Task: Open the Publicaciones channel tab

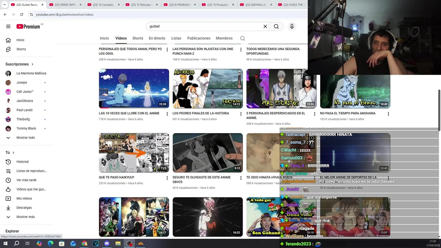Action: coord(199,38)
